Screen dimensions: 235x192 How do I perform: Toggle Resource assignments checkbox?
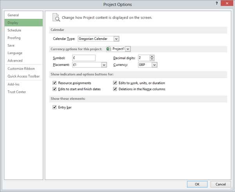pos(54,83)
